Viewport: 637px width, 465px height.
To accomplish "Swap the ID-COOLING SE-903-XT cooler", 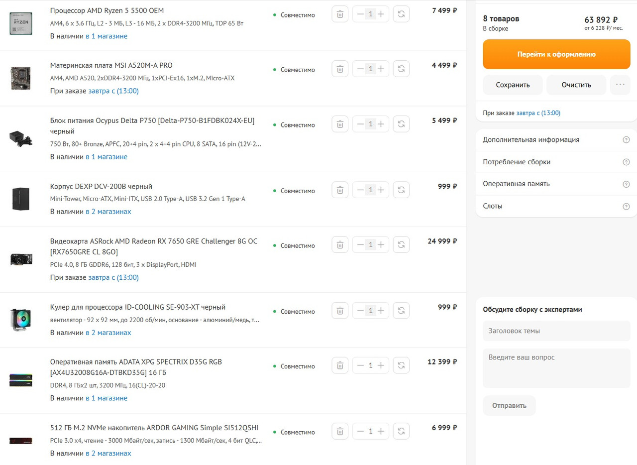I will (x=401, y=310).
